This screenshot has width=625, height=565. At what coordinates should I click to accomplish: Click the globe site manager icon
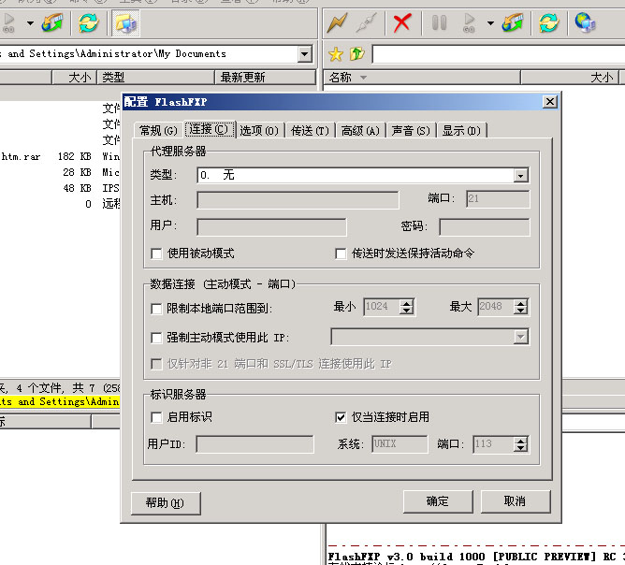tap(585, 22)
